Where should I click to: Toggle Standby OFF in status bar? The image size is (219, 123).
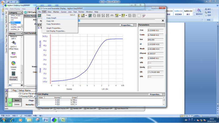(x=76, y=109)
